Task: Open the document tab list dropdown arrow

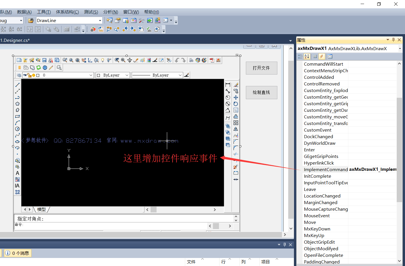Action: point(291,40)
